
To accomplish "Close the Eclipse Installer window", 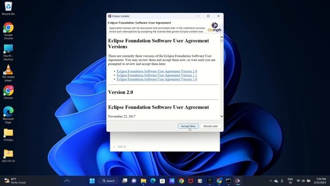I will coord(218,16).
